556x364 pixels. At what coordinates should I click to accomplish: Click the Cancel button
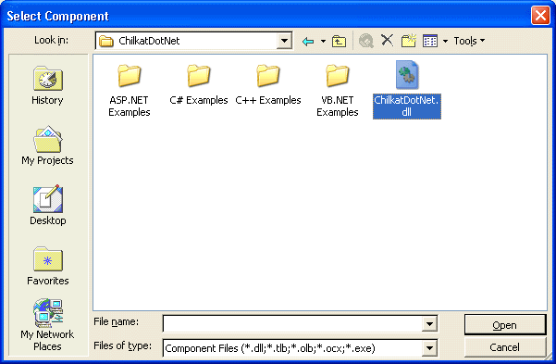pos(504,347)
